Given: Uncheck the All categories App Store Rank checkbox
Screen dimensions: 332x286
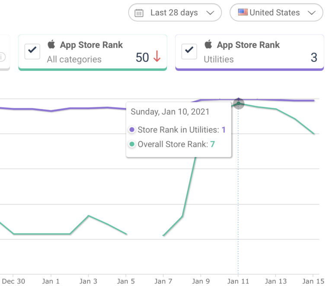Looking at the screenshot, I should [32, 51].
